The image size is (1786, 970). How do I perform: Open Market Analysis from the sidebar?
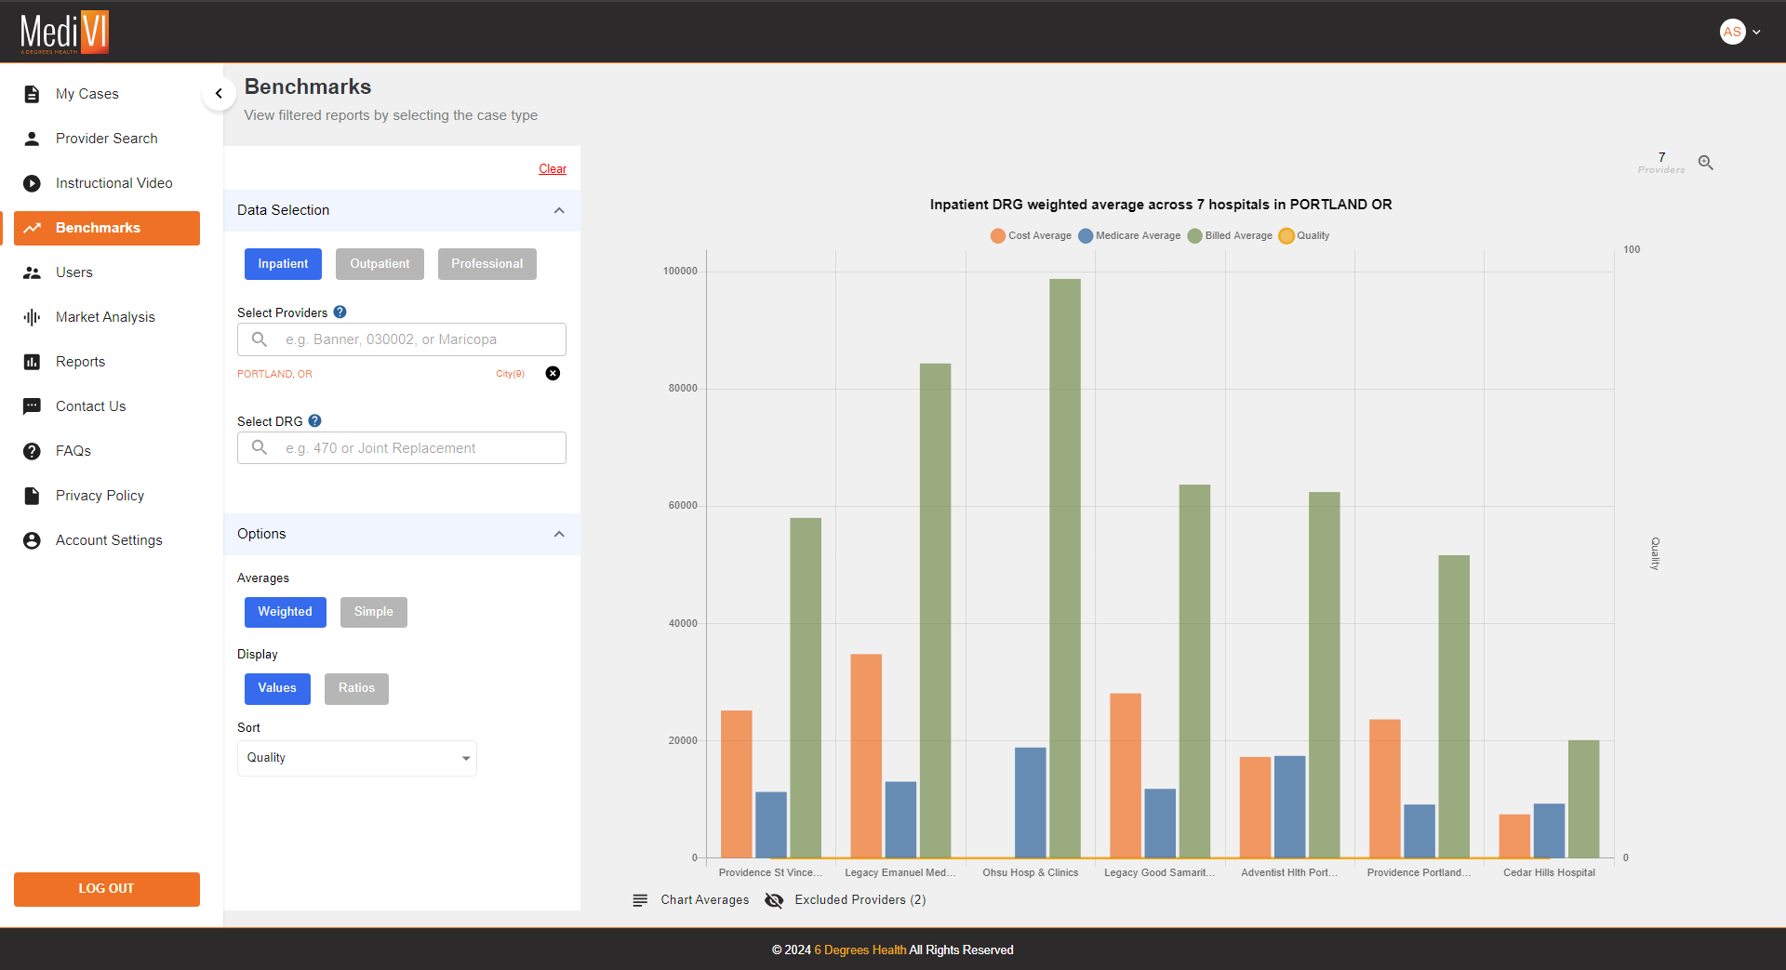click(x=105, y=317)
